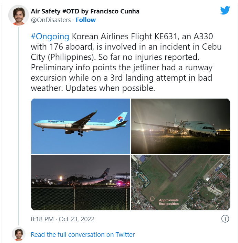Read the full conversation on Twitter
Screen dimensions: 238x243
[x=83, y=234]
